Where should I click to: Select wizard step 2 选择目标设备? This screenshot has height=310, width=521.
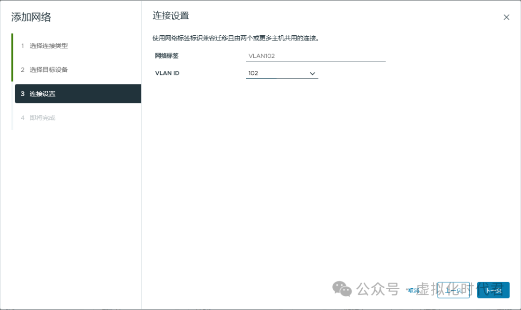click(x=46, y=70)
